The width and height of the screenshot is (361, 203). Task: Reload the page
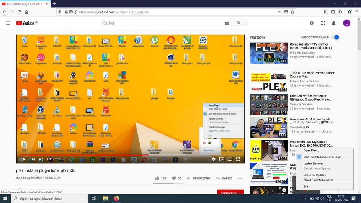(20, 12)
